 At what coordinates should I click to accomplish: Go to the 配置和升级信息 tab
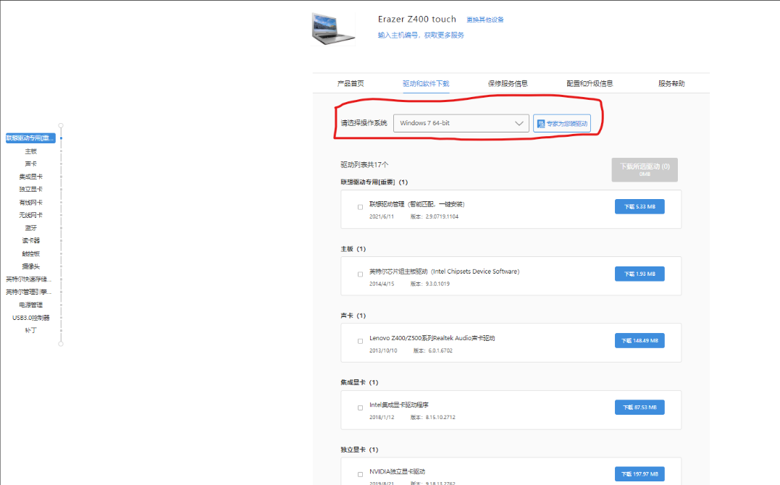590,83
